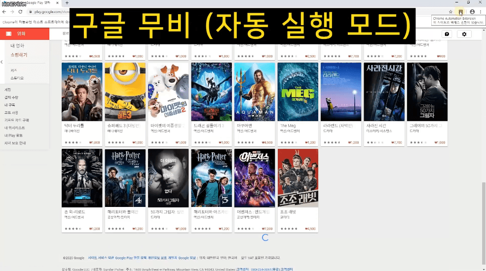Open 쇼핑하기 in sidebar
This screenshot has width=486, height=271.
point(19,55)
